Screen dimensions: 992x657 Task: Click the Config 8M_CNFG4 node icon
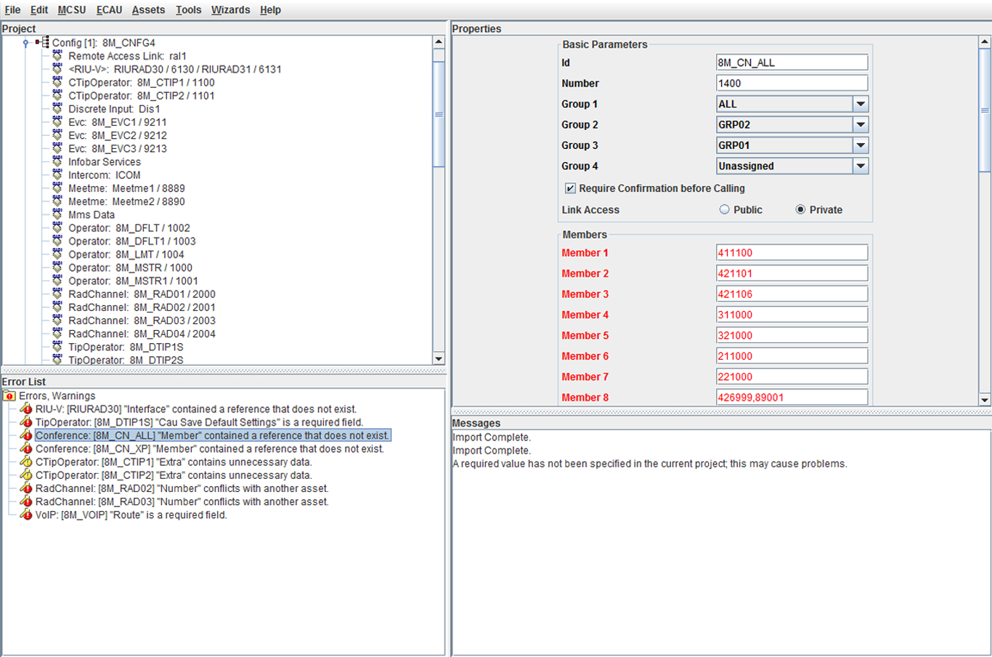coord(43,42)
